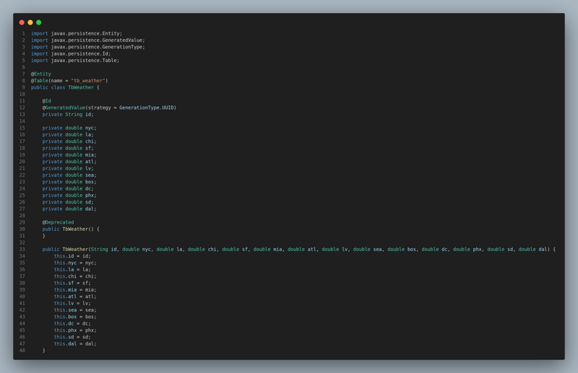Click the private double sea field
This screenshot has height=373, width=578.
69,175
